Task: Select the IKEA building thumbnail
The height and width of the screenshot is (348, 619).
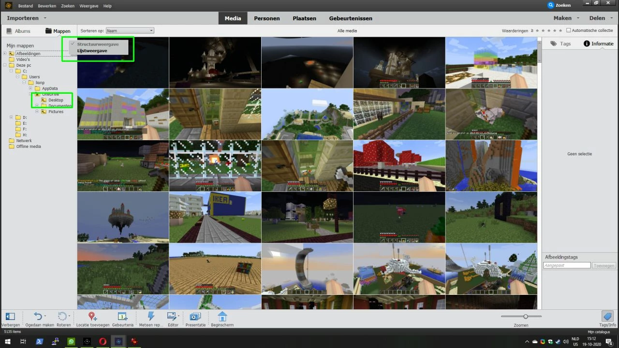Action: [215, 217]
